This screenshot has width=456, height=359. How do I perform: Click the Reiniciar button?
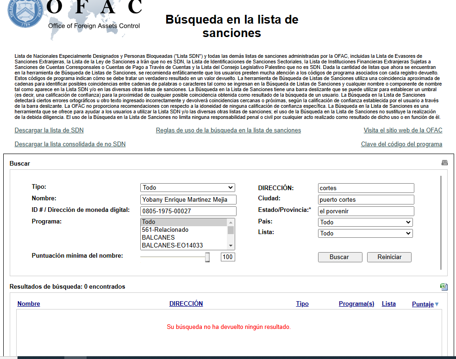[389, 257]
